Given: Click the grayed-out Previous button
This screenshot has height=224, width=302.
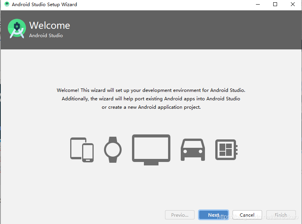Looking at the screenshot, I should pyautogui.click(x=180, y=215).
